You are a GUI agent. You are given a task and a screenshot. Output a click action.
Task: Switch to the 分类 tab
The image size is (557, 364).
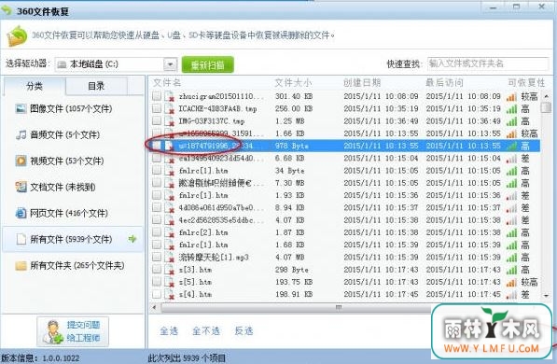35,86
